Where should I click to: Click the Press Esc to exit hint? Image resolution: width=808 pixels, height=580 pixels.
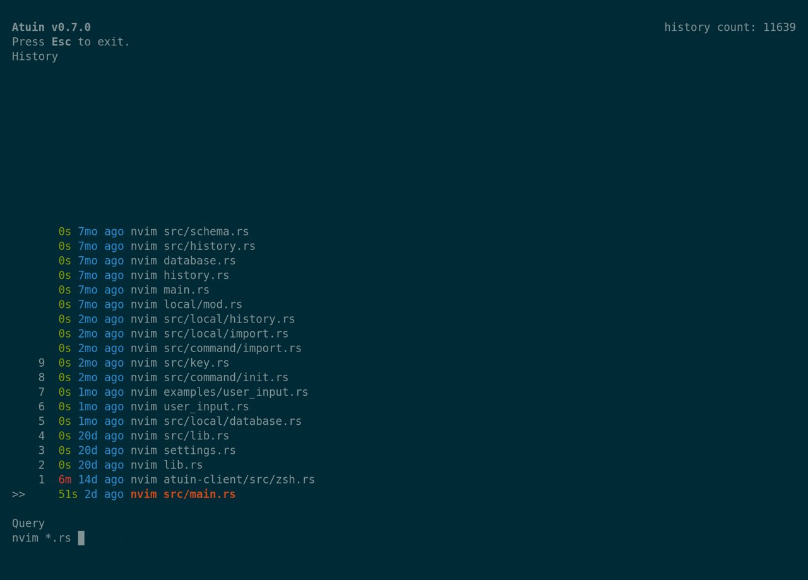71,42
